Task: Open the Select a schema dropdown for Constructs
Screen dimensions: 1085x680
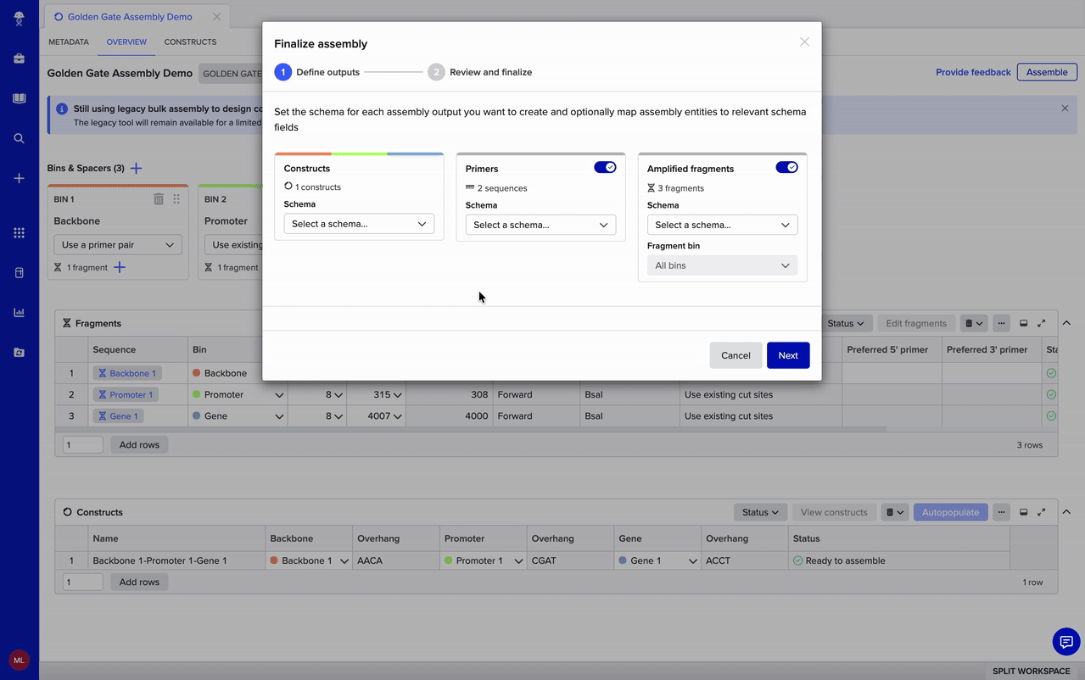Action: click(359, 223)
